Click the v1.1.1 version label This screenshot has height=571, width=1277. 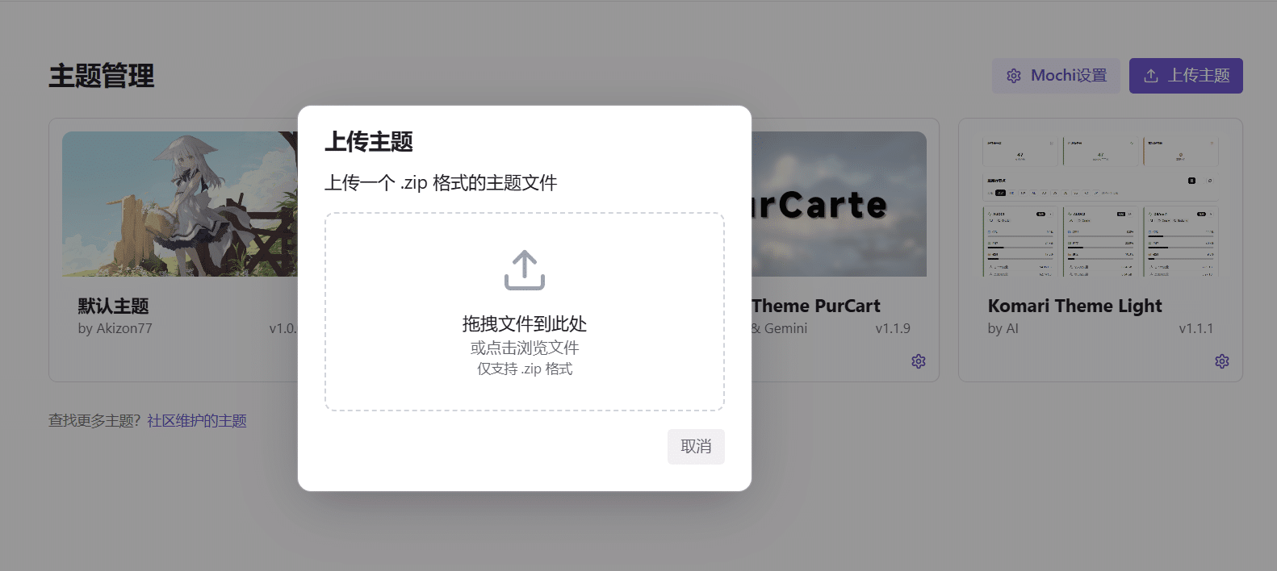point(1195,328)
